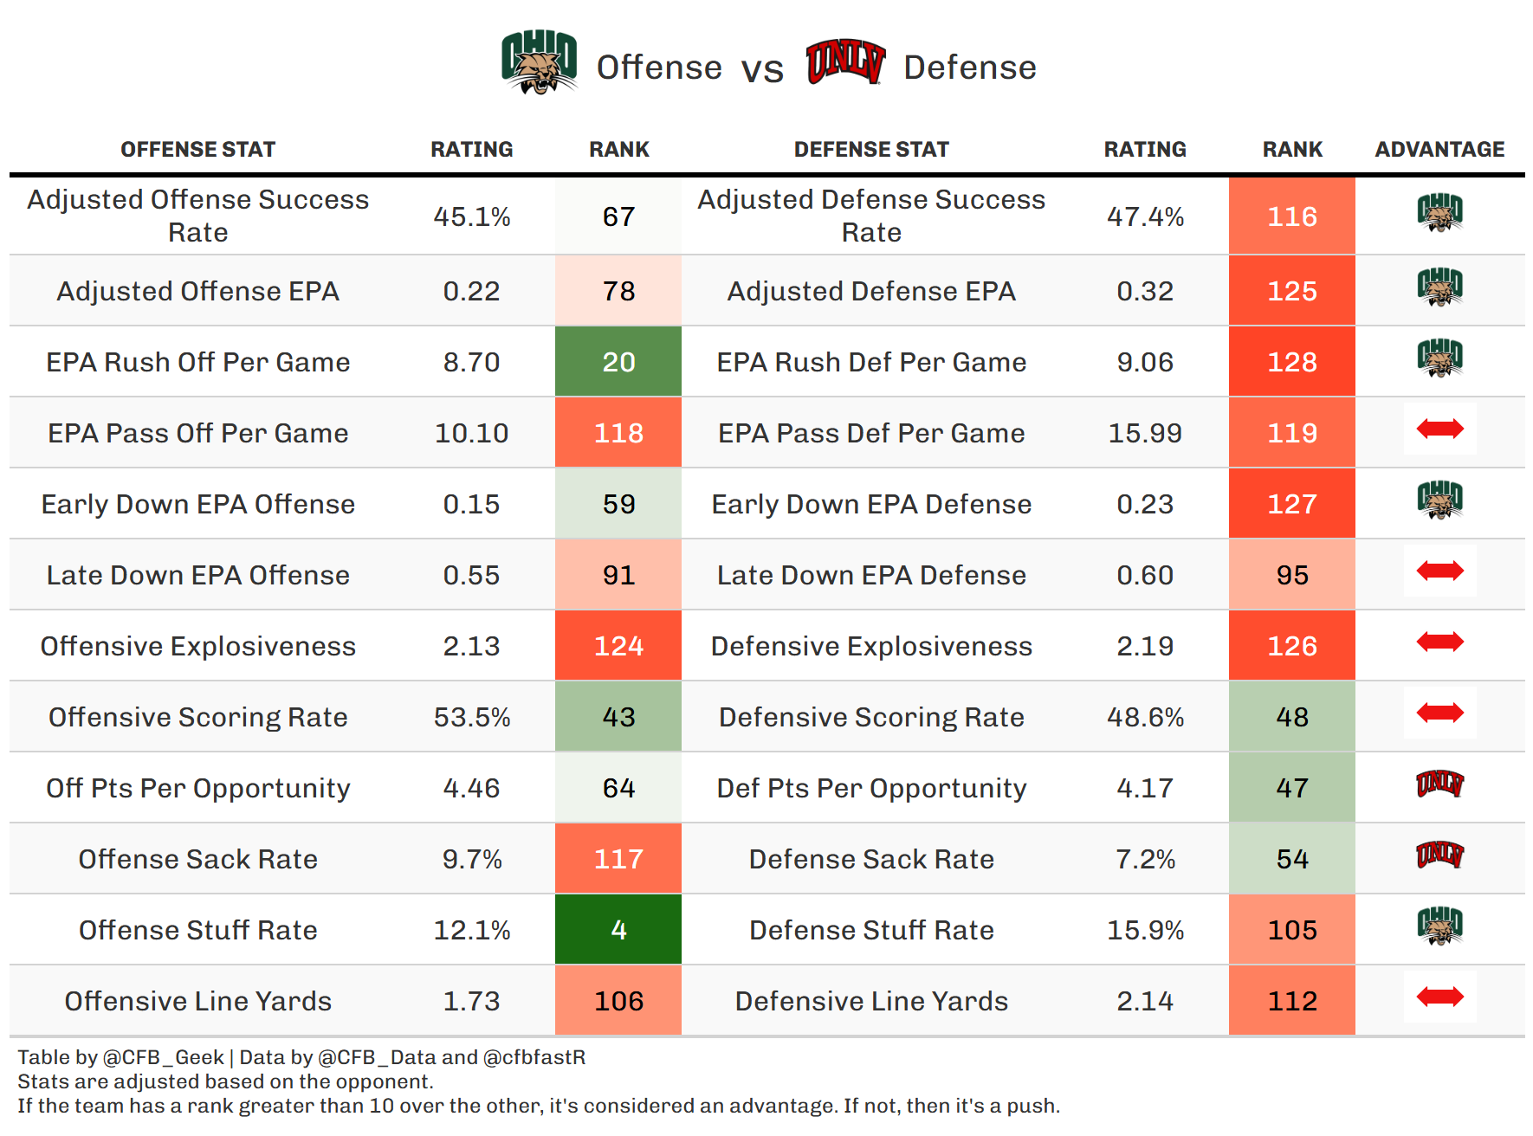This screenshot has width=1533, height=1136.
Task: Click the Ohio Bobcats logo in title
Action: (539, 62)
